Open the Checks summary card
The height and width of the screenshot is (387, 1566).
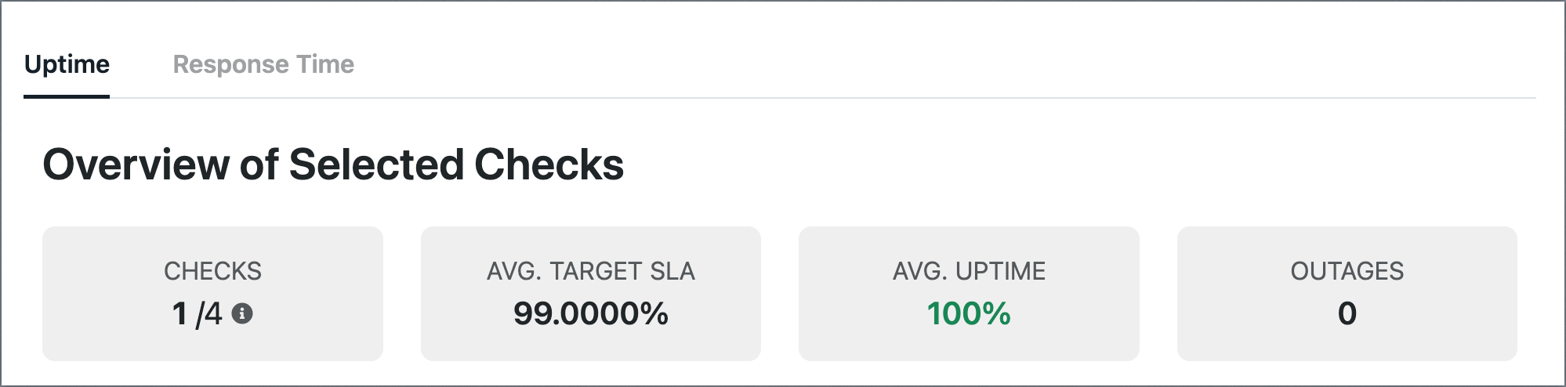click(x=212, y=294)
